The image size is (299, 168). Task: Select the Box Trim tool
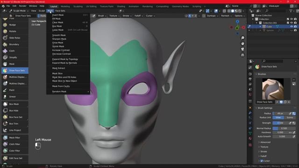[x=15, y=124]
